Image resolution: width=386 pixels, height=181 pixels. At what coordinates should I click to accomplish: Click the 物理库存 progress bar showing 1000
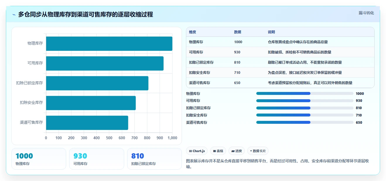click(x=305, y=93)
